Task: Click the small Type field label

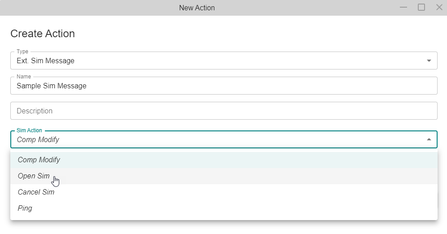Action: point(22,52)
